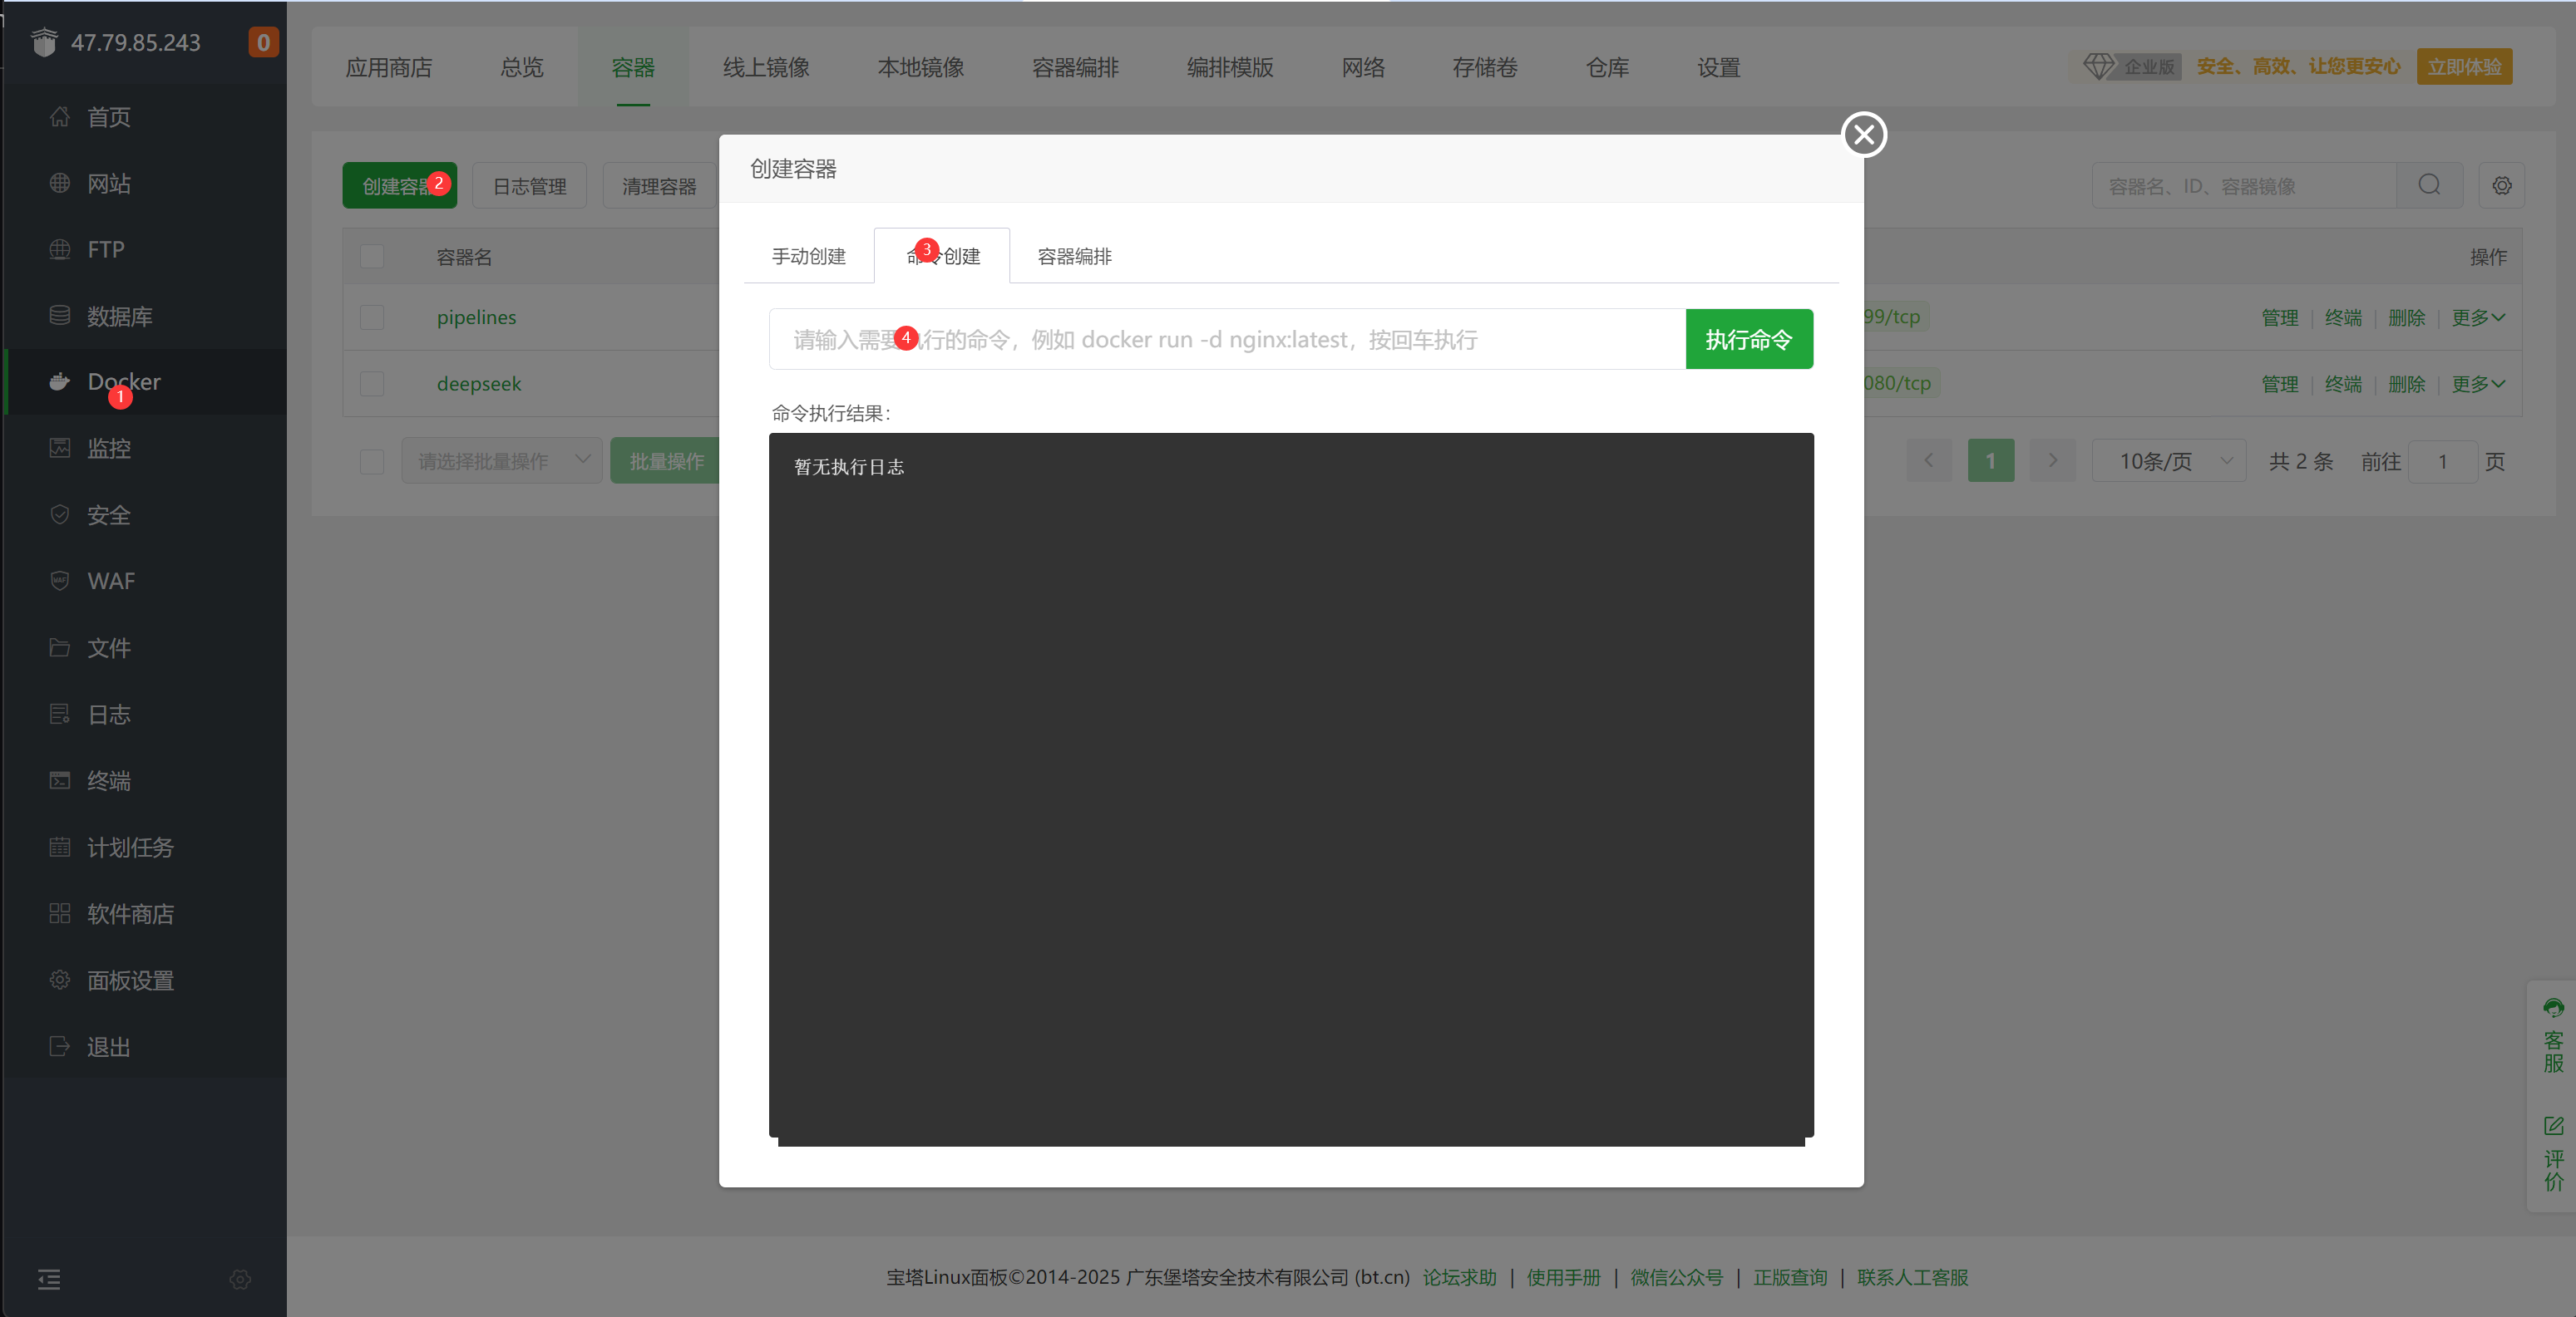Expand 更多 menu for pipelines row
The height and width of the screenshot is (1317, 2576).
(2477, 317)
